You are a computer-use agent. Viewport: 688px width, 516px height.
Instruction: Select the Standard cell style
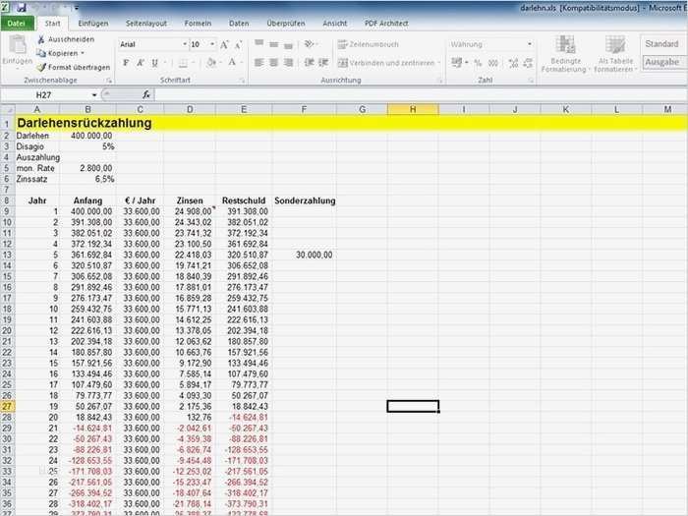(663, 44)
